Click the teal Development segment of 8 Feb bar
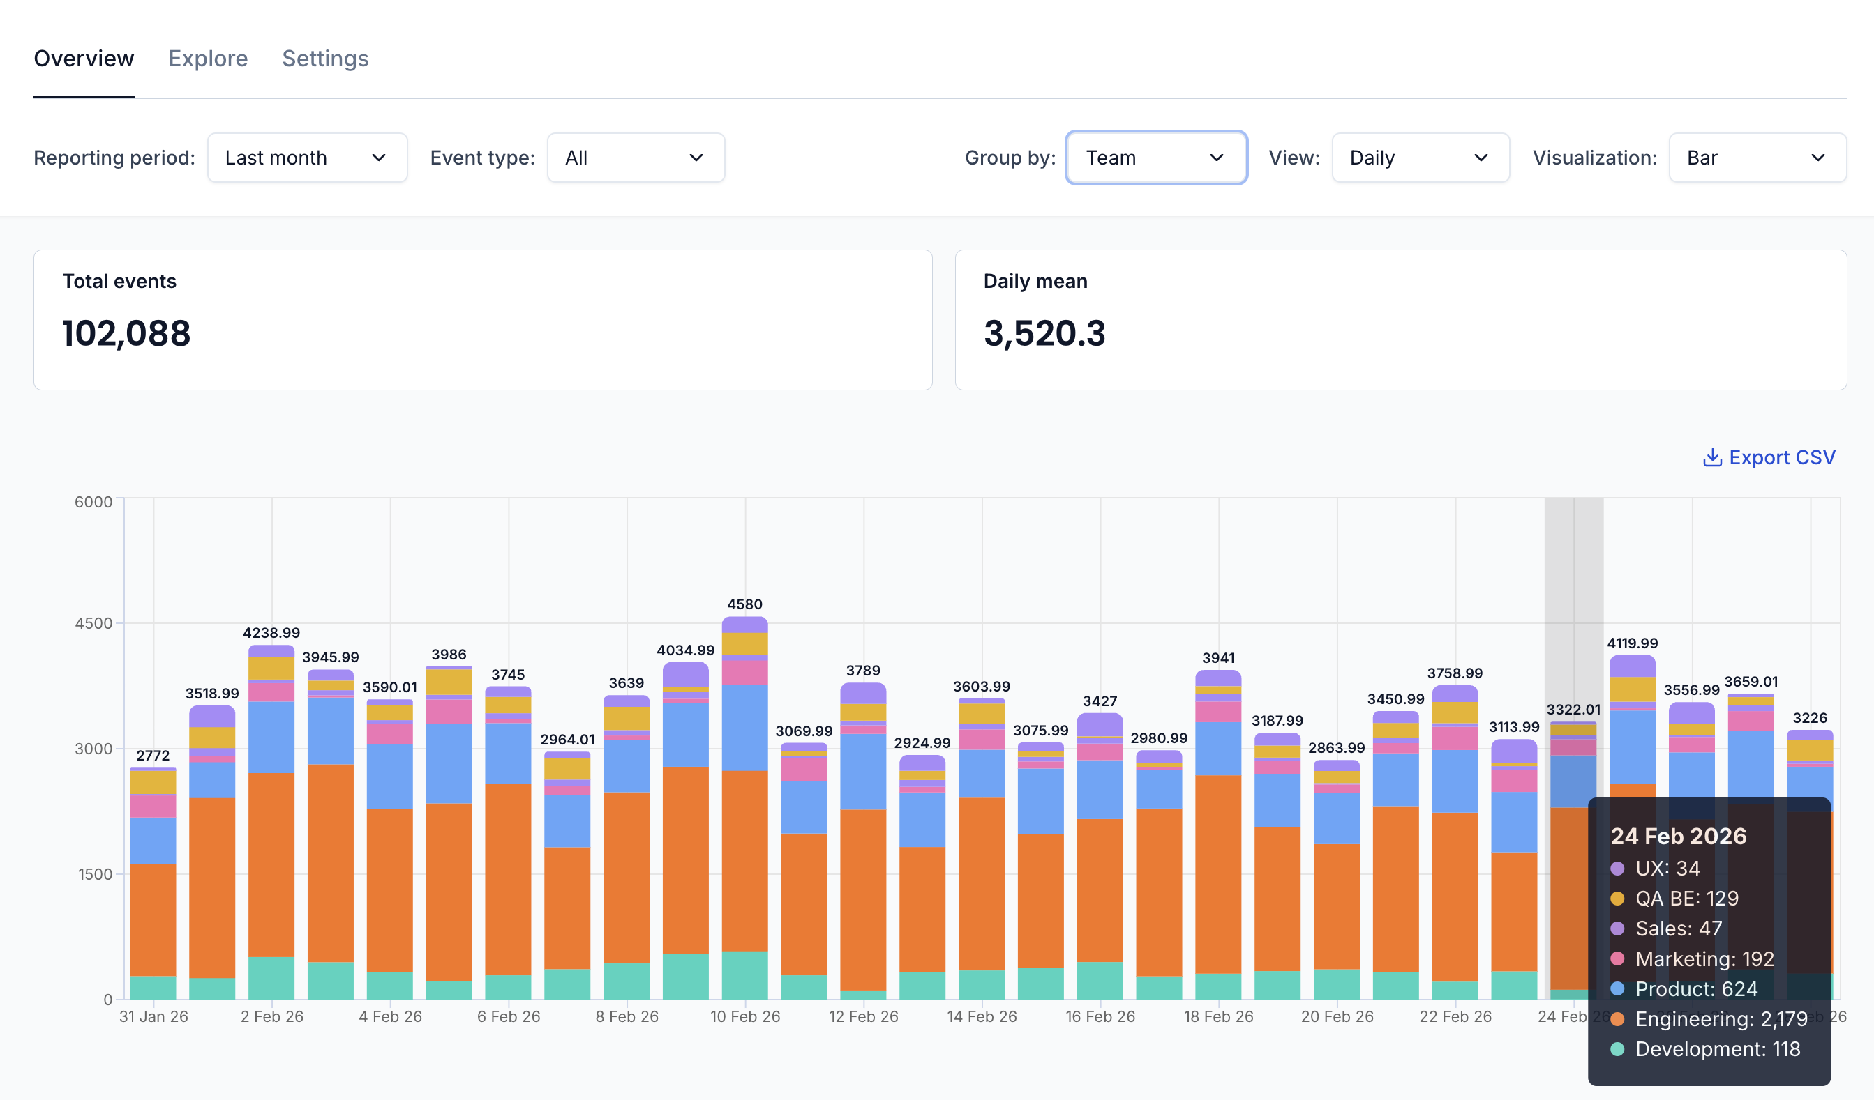Image resolution: width=1874 pixels, height=1100 pixels. point(626,981)
